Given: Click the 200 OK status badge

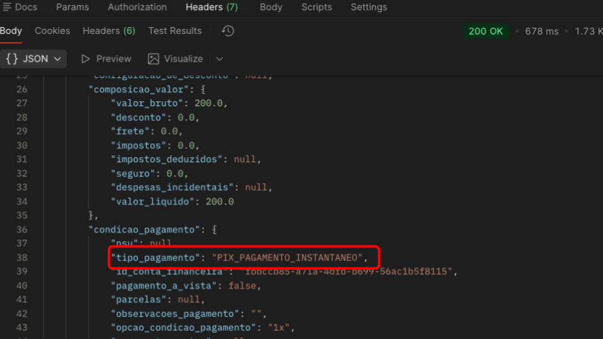Looking at the screenshot, I should 486,31.
